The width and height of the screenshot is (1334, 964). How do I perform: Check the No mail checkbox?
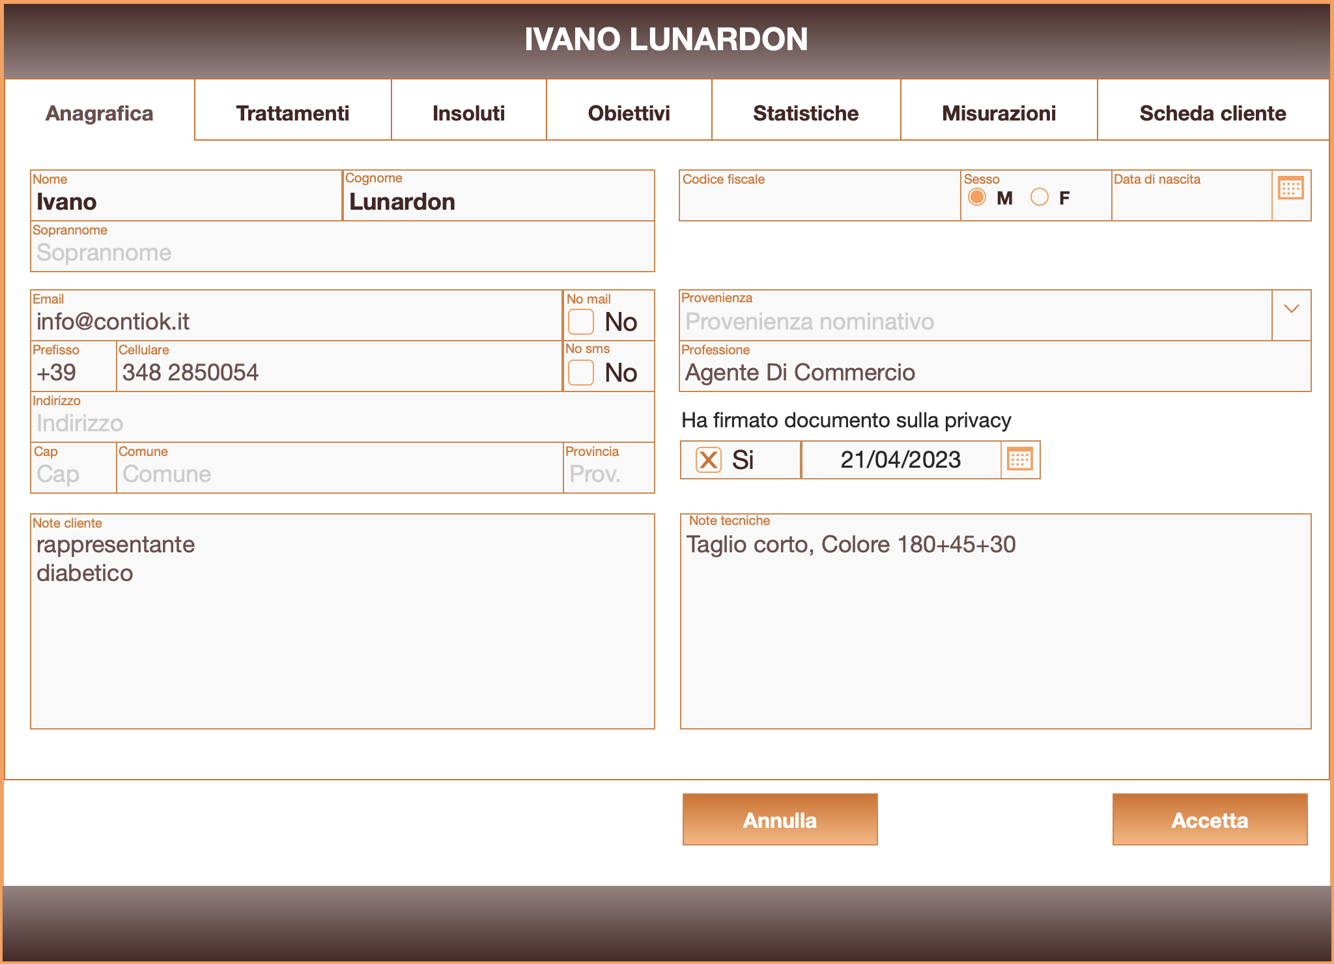pos(580,320)
